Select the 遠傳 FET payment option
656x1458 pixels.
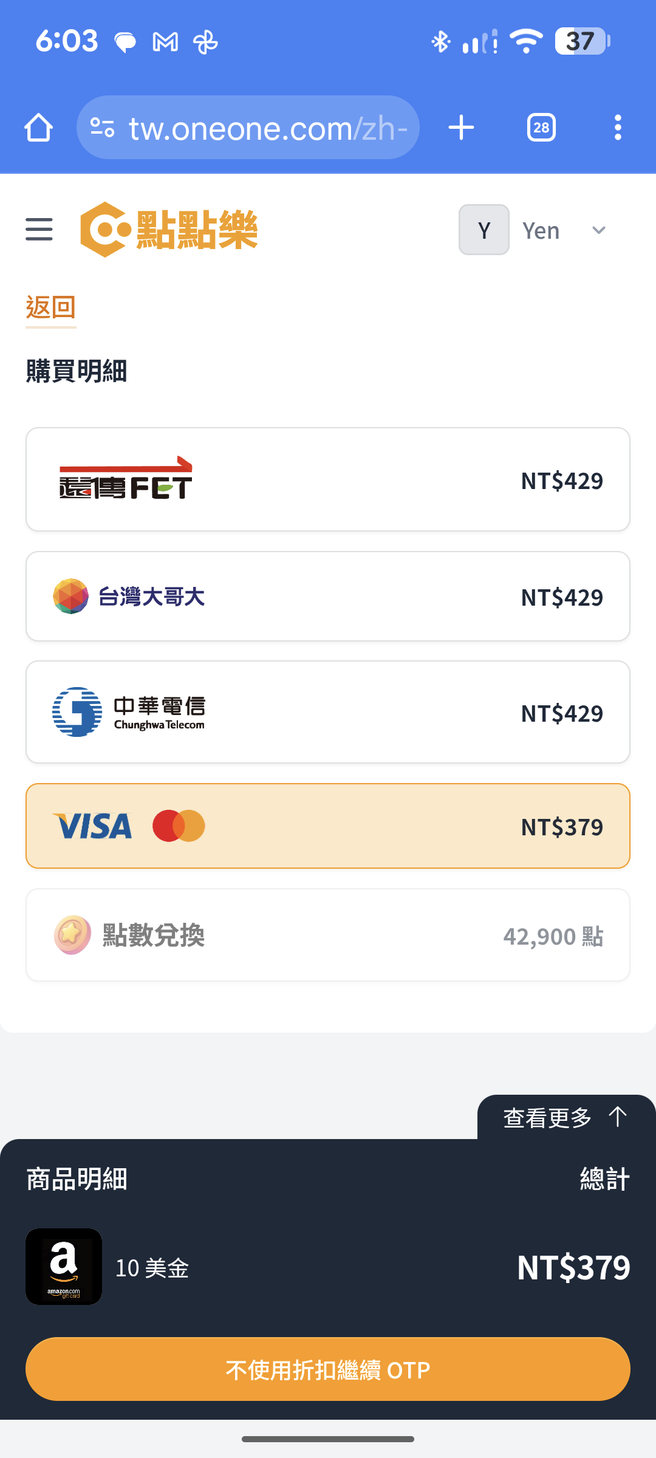pos(328,479)
